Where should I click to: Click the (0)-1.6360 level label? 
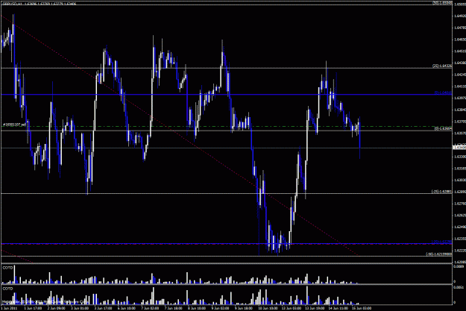(443, 128)
